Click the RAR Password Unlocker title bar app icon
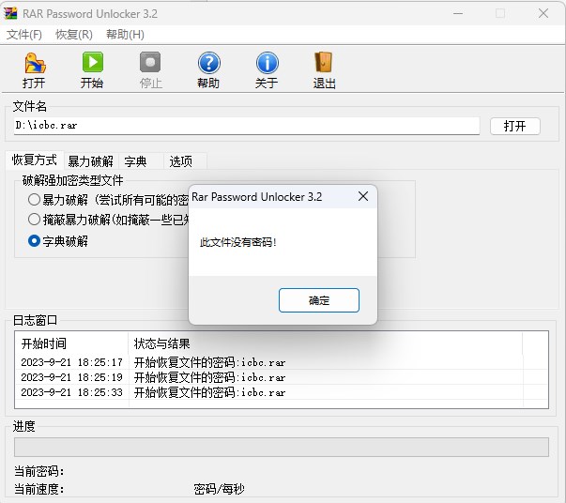The height and width of the screenshot is (503, 566). (11, 14)
